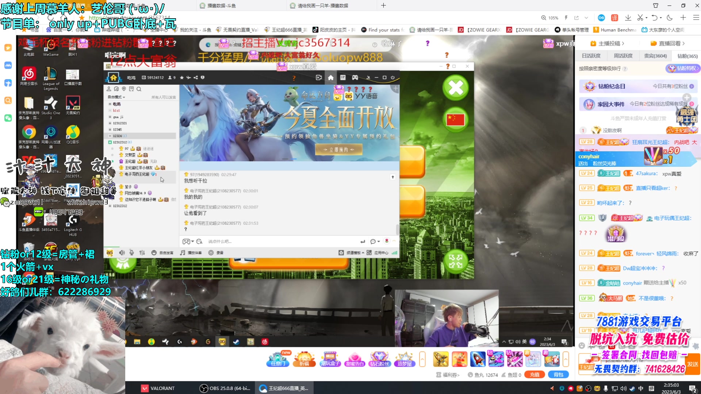Image resolution: width=701 pixels, height=394 pixels.
Task: Switch to the 周活跃度 tab
Action: click(x=623, y=56)
